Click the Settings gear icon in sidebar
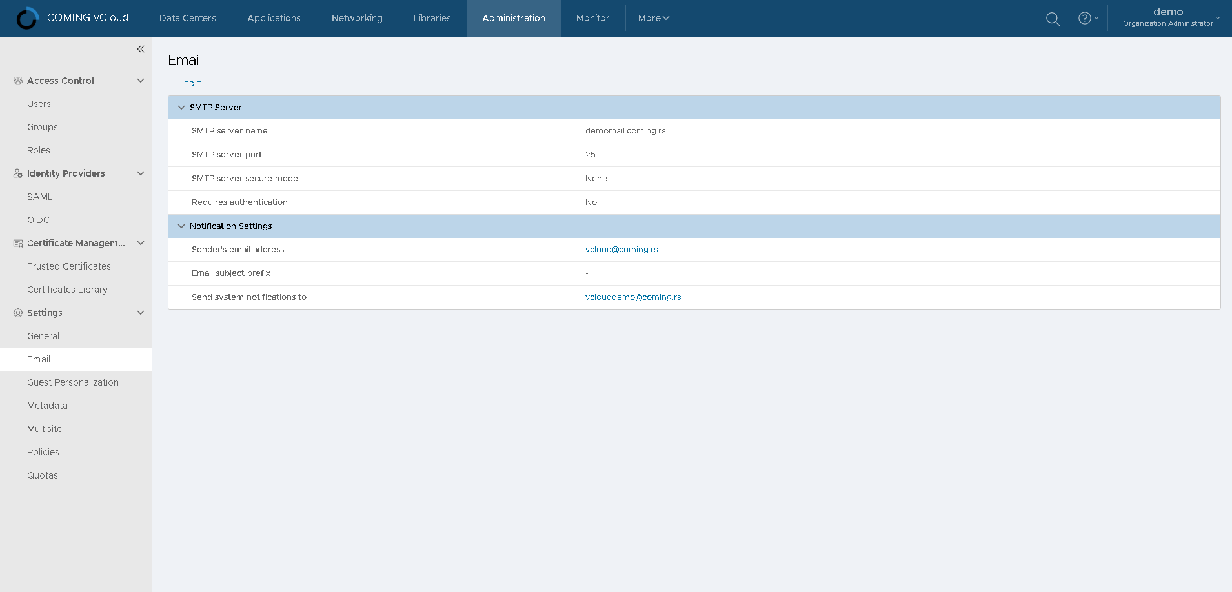This screenshot has height=592, width=1232. click(x=18, y=313)
